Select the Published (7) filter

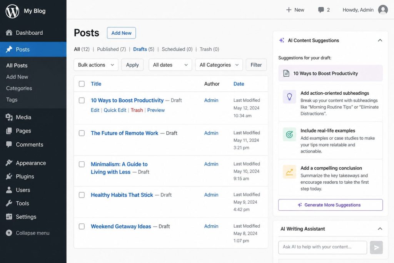pos(111,49)
